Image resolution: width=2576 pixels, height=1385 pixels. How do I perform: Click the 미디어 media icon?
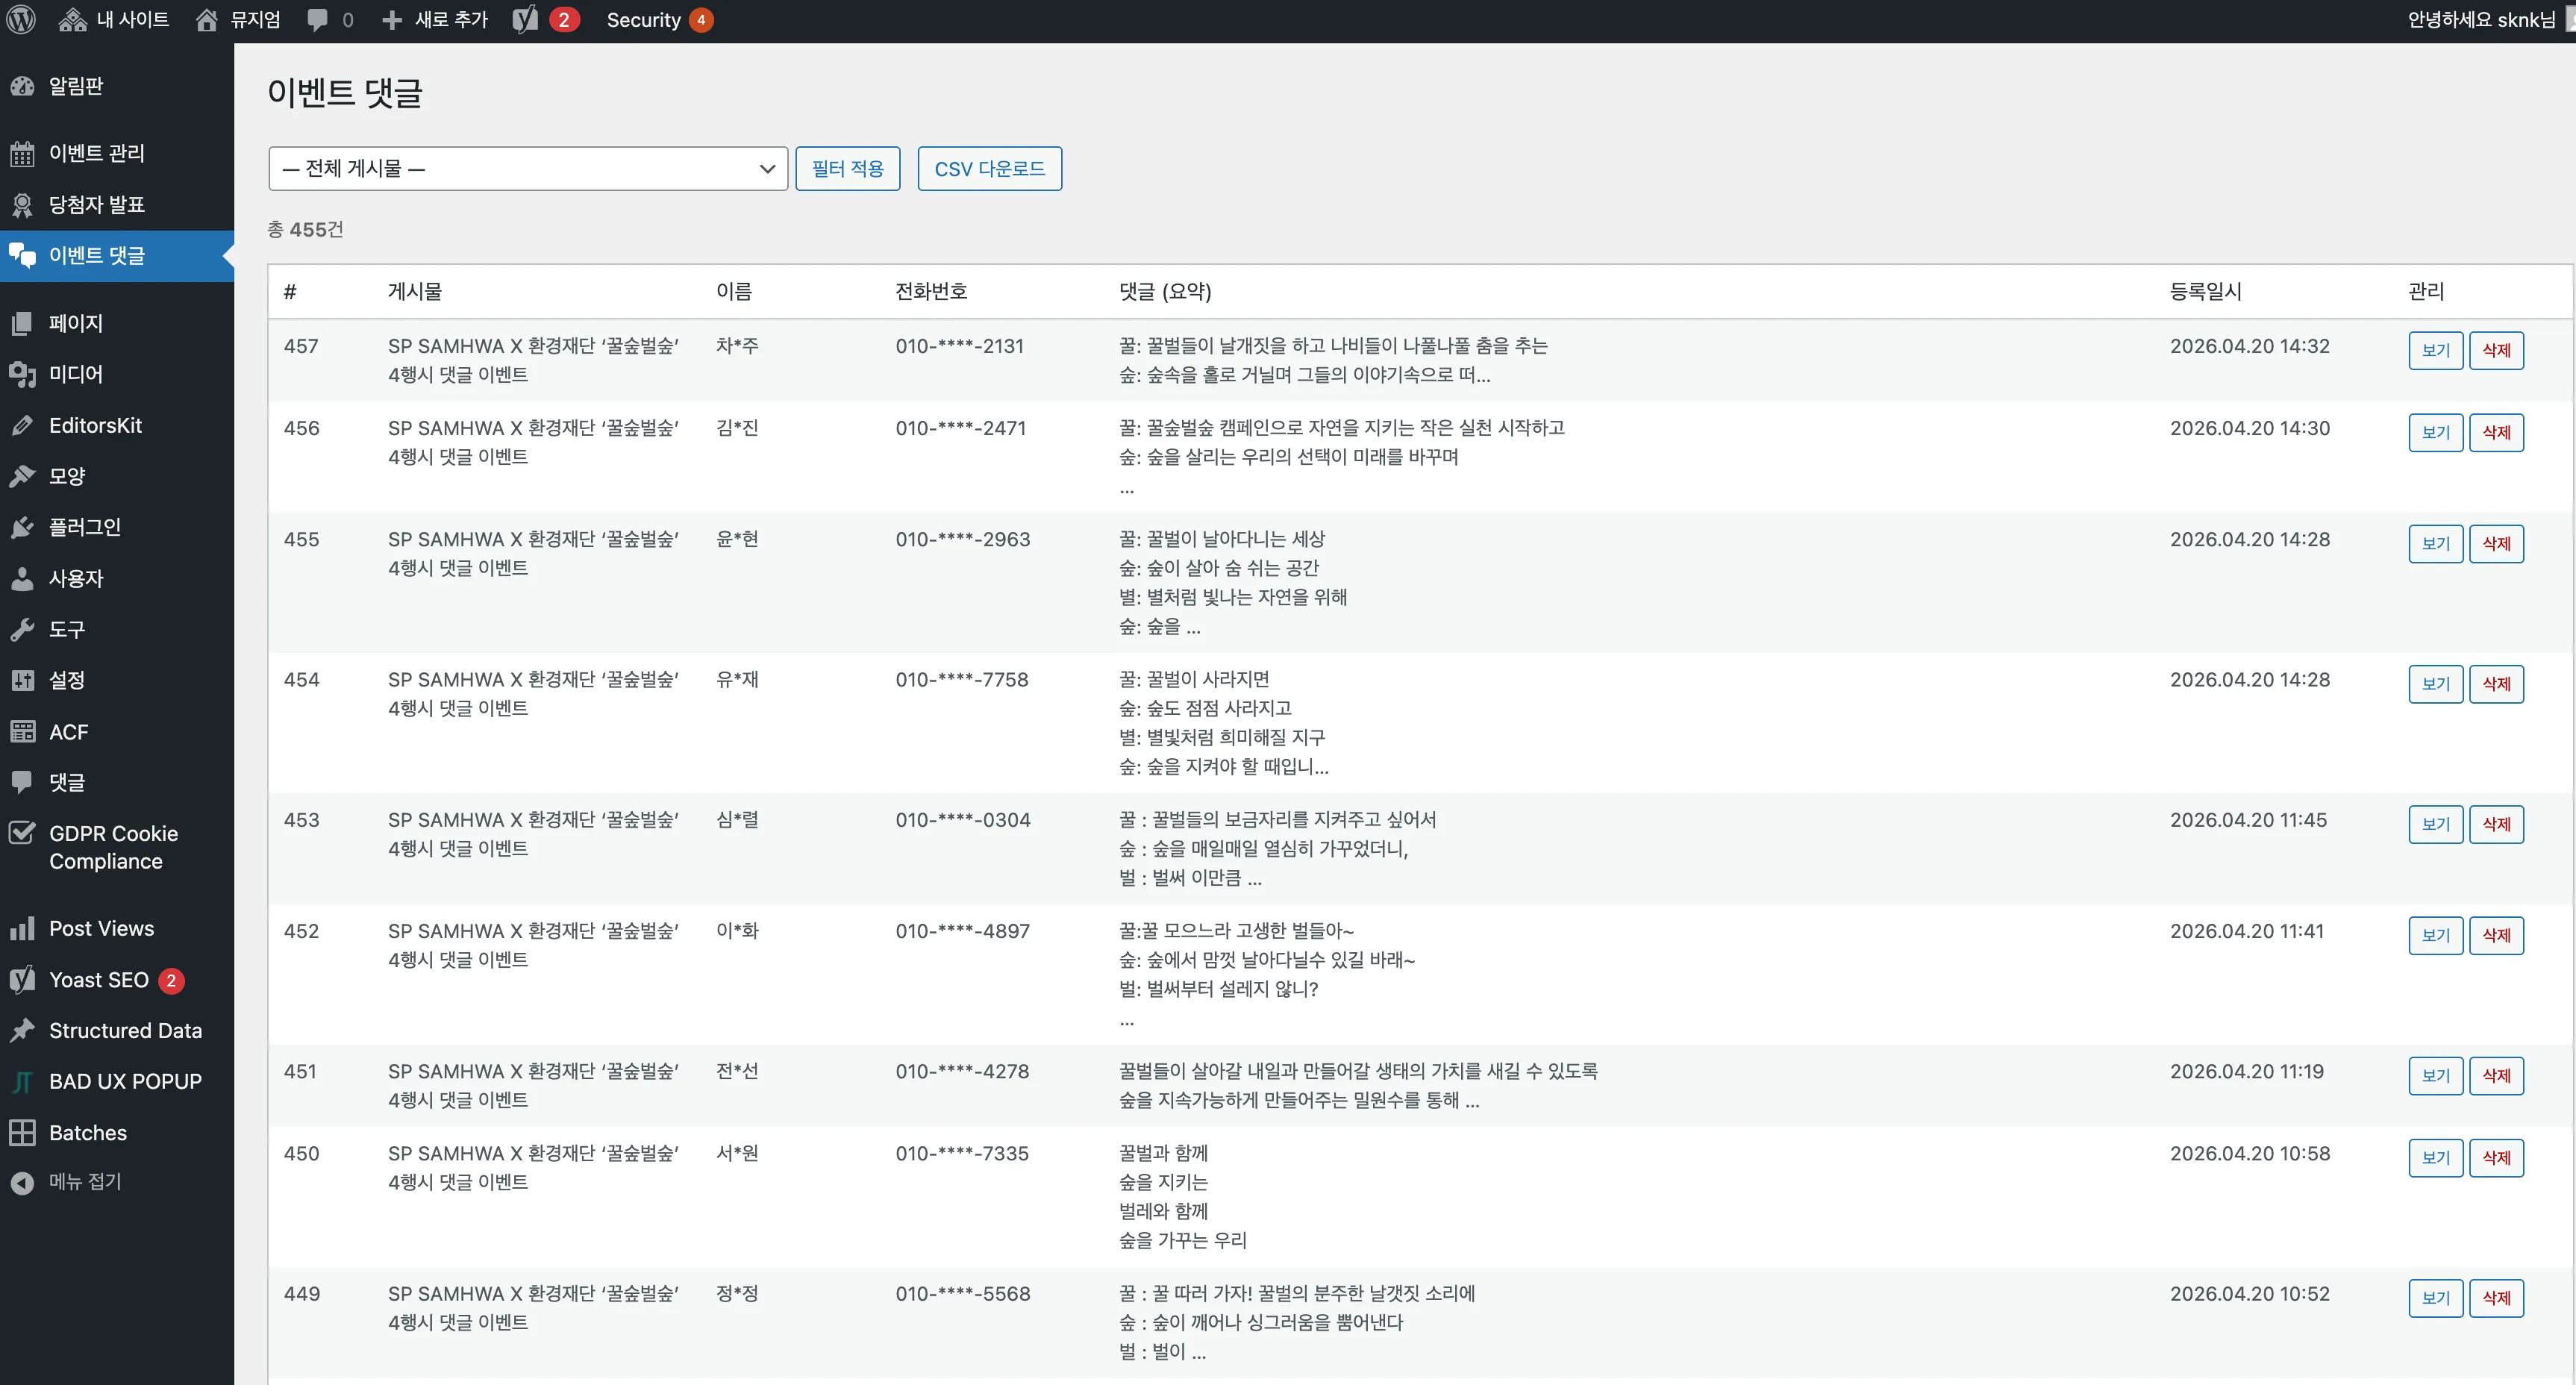point(22,374)
